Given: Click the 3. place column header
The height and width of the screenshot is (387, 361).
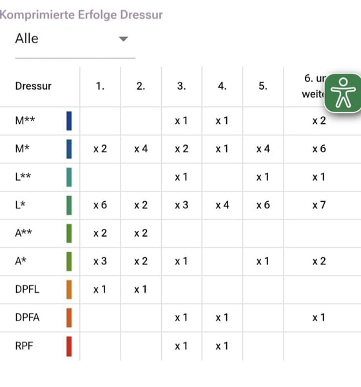Looking at the screenshot, I should pos(182,86).
